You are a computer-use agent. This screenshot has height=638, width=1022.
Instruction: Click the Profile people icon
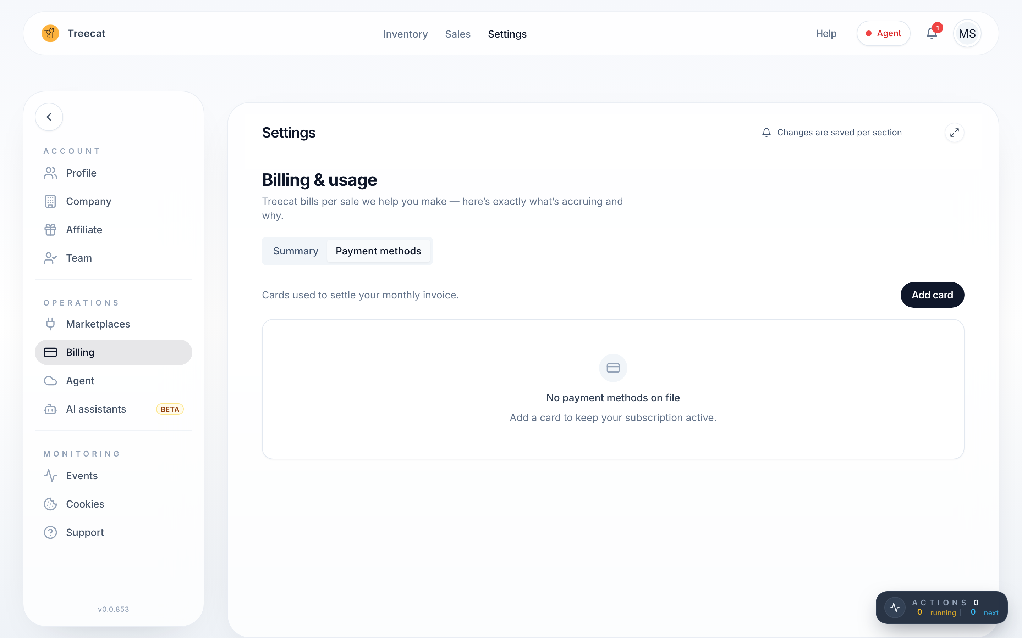[50, 173]
